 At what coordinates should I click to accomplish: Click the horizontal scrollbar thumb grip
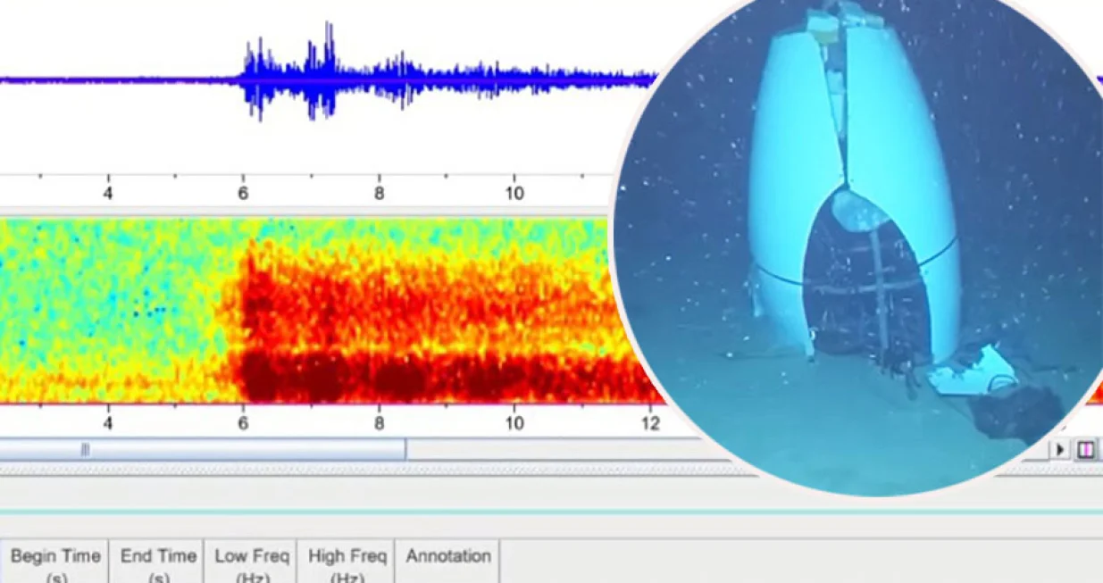[85, 450]
